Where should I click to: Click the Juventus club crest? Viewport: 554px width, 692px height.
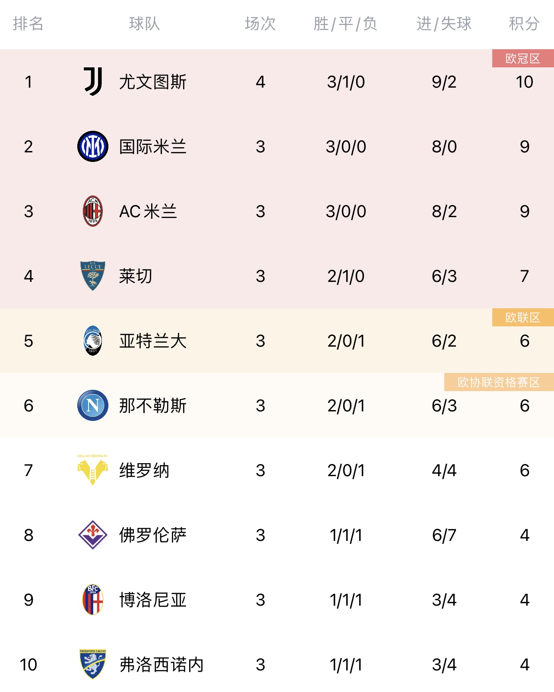tap(93, 82)
